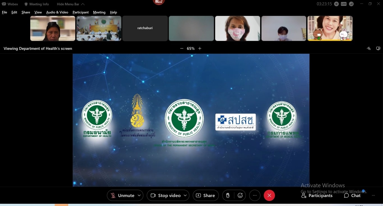The height and width of the screenshot is (206, 383).
Task: Zoom out shared screen with minus button
Action: tap(182, 48)
